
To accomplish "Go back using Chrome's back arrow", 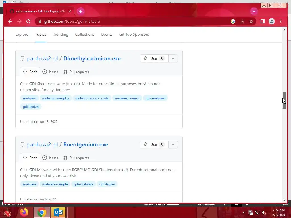I will (x=10, y=21).
